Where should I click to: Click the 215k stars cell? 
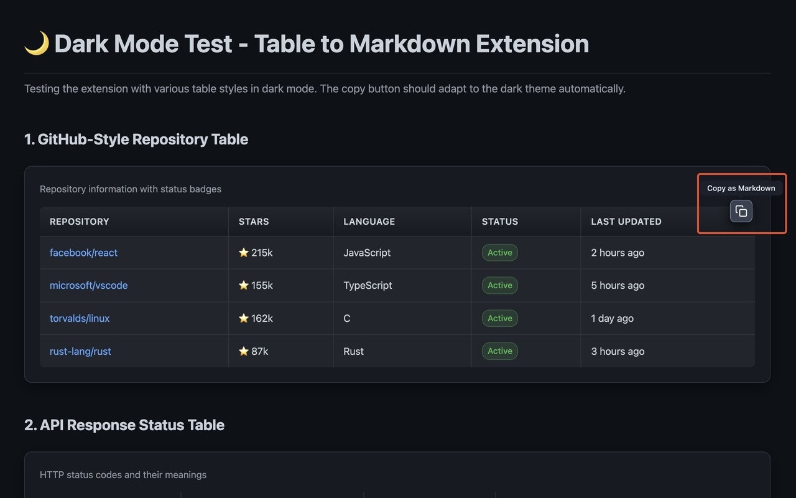[281, 253]
